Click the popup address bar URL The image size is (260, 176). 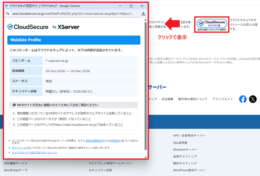coord(73,14)
